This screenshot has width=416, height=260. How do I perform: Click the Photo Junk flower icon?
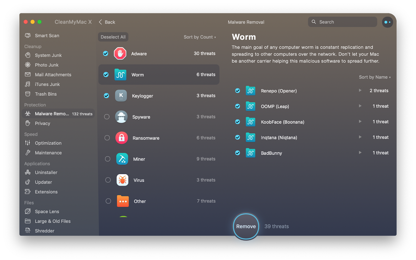tap(28, 65)
